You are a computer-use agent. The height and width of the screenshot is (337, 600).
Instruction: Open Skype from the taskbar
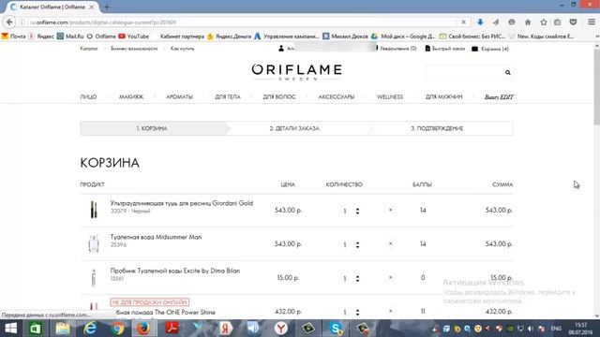tap(336, 329)
